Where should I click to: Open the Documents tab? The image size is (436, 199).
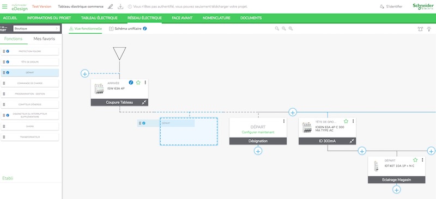click(251, 18)
